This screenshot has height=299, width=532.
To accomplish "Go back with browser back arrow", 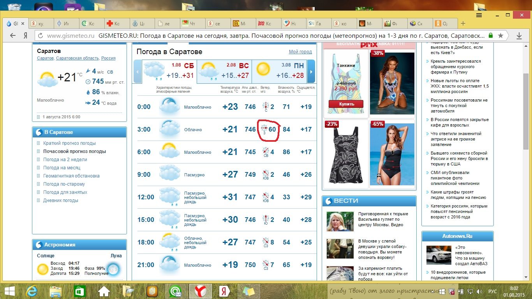I will pos(13,35).
